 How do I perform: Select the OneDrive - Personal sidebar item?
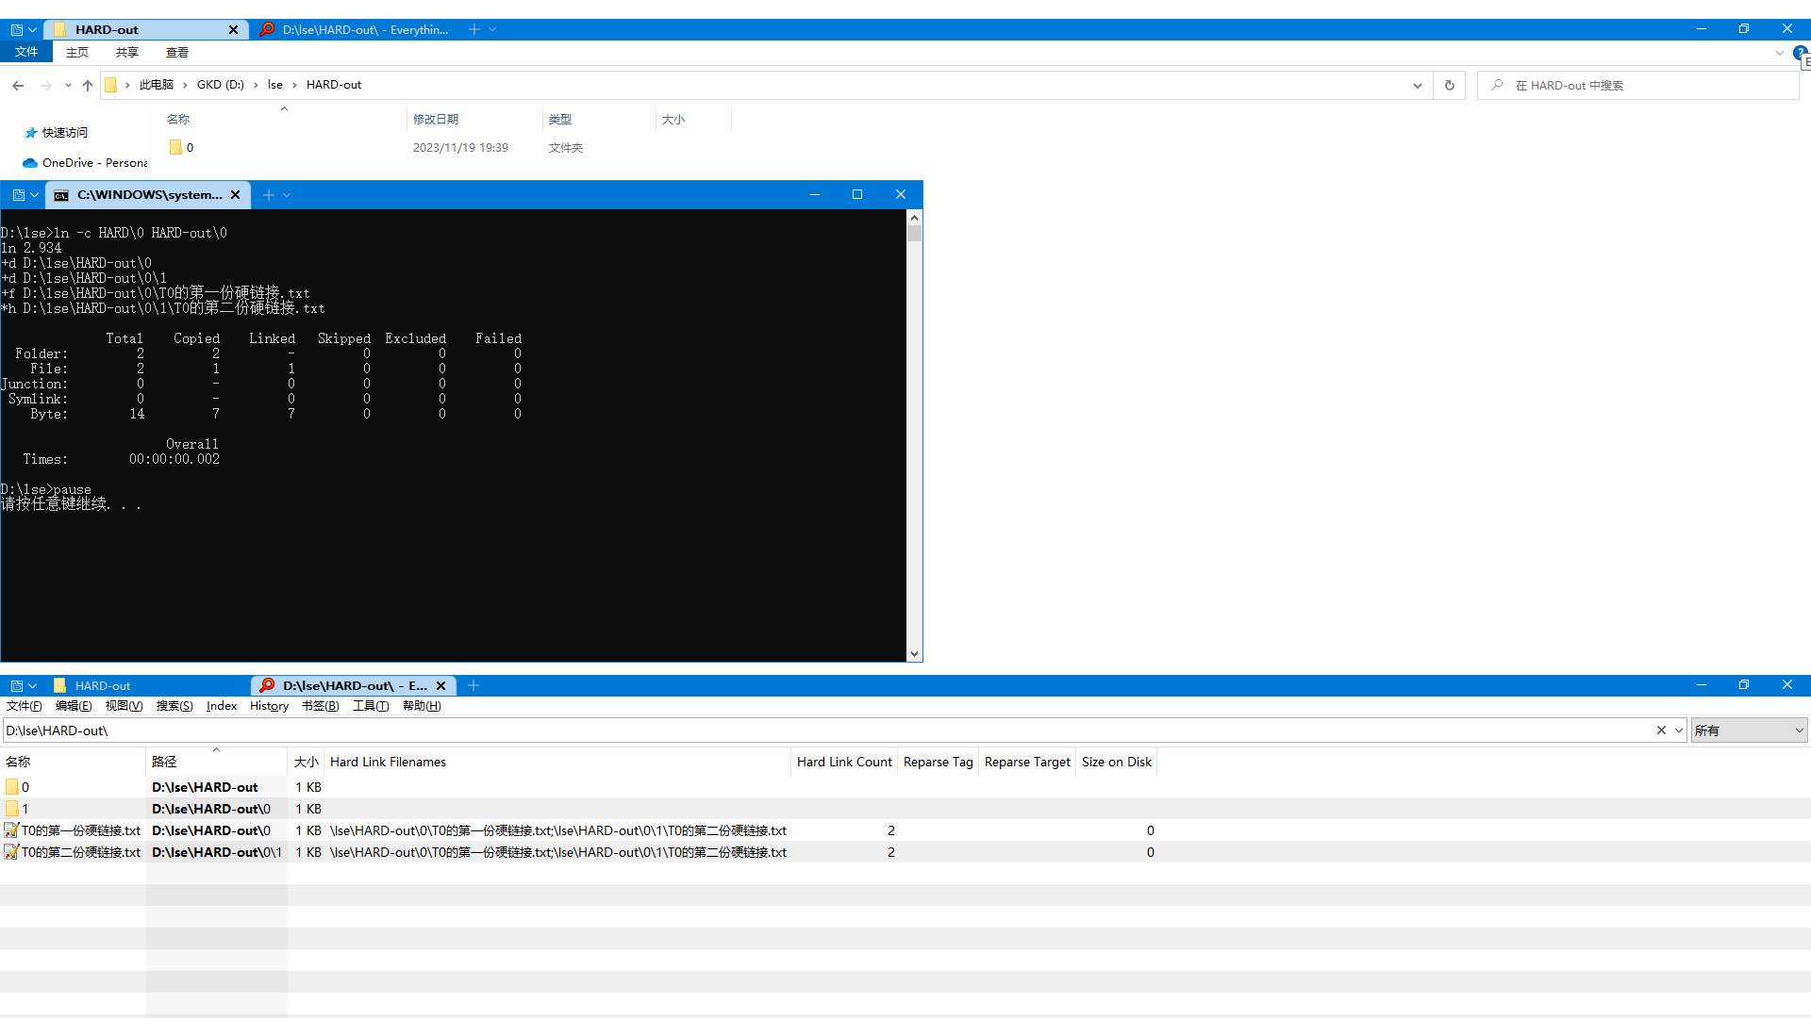coord(93,163)
